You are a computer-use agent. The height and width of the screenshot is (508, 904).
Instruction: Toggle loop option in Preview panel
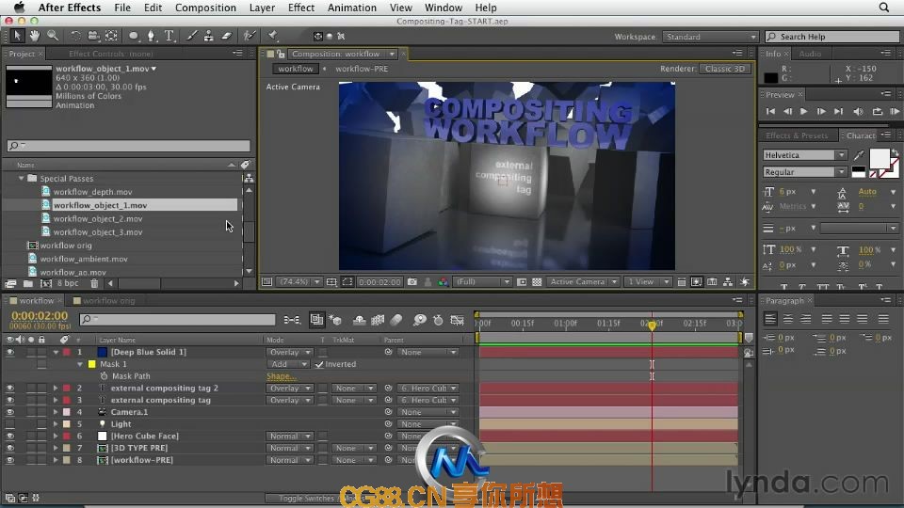[877, 111]
